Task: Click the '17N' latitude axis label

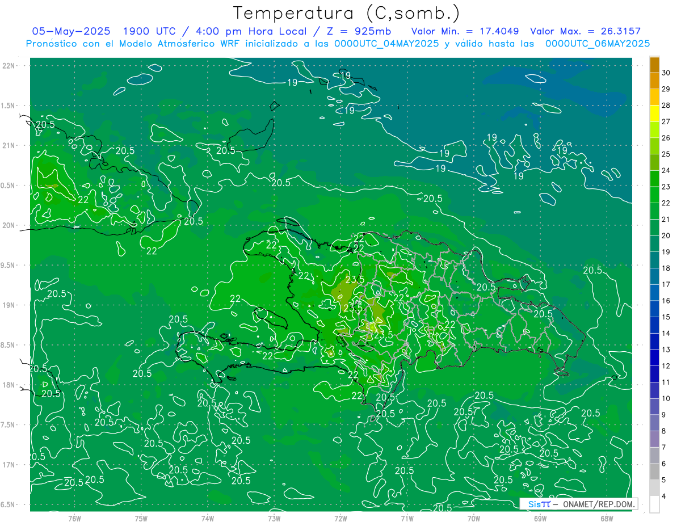Action: point(9,465)
